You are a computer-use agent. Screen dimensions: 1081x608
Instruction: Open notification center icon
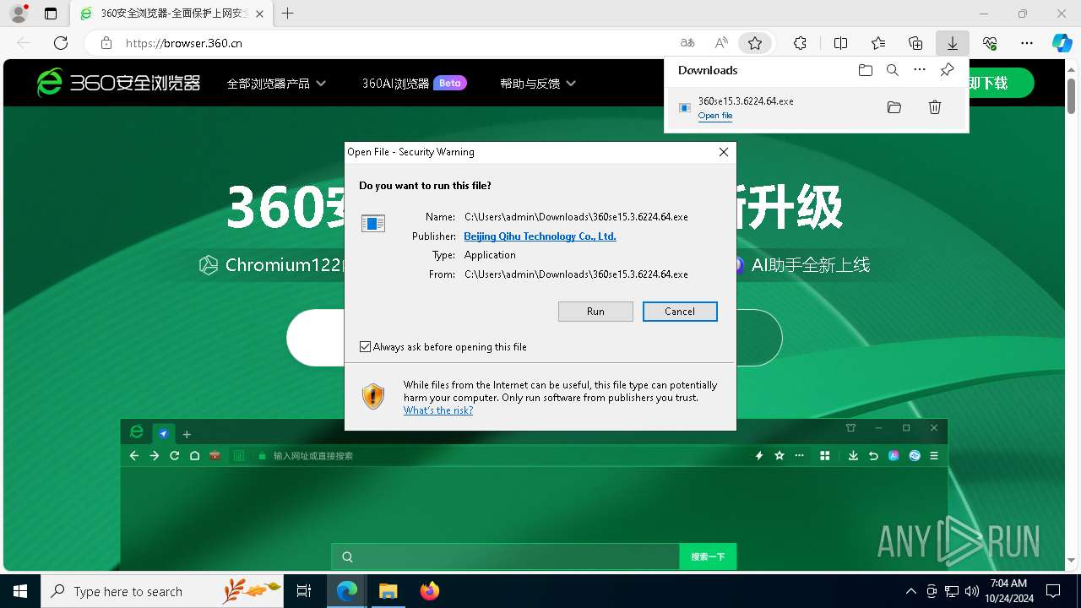[1053, 591]
